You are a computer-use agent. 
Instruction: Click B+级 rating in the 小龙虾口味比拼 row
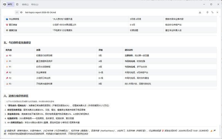[x=110, y=78]
